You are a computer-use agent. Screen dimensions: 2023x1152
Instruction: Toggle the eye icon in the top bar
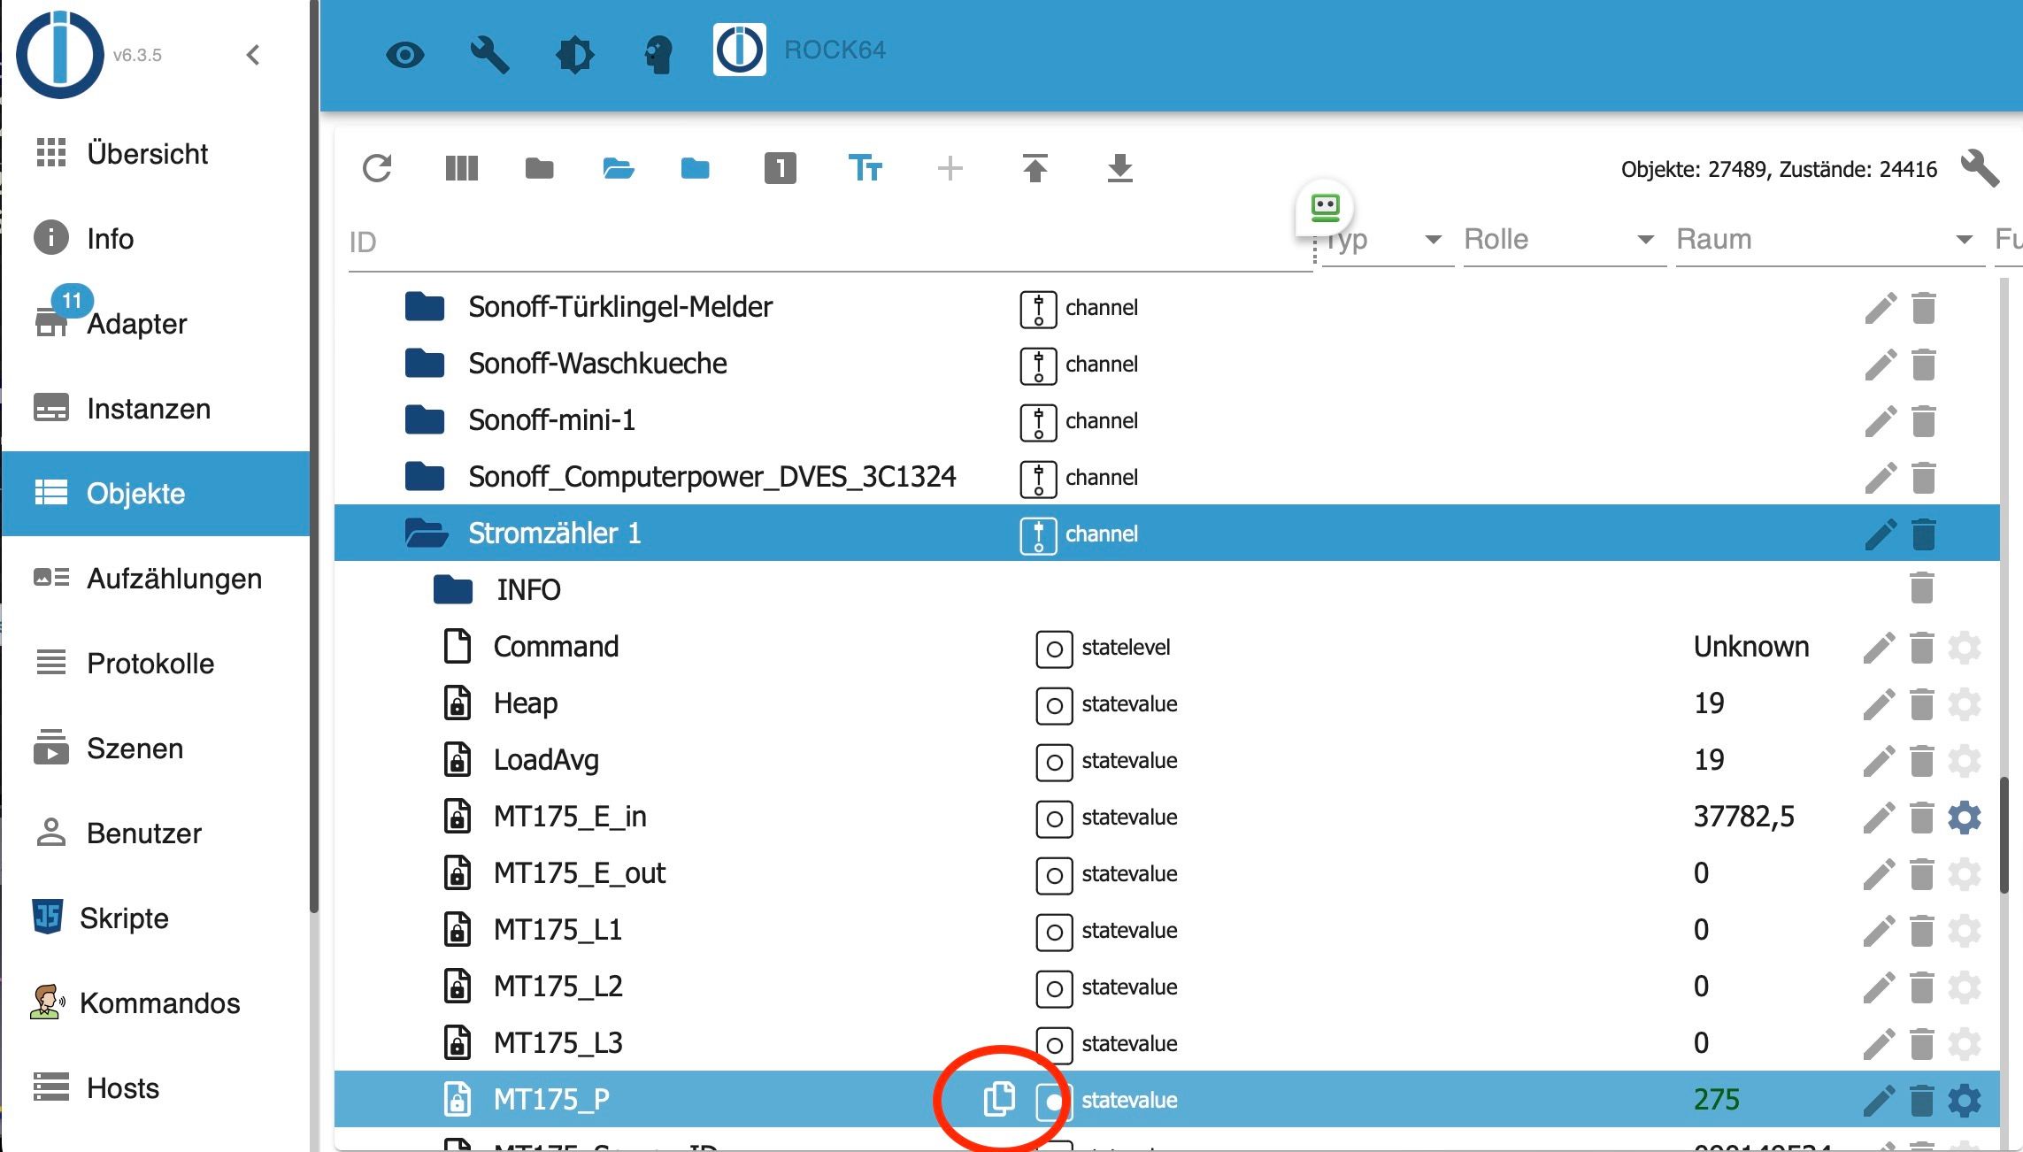405,55
